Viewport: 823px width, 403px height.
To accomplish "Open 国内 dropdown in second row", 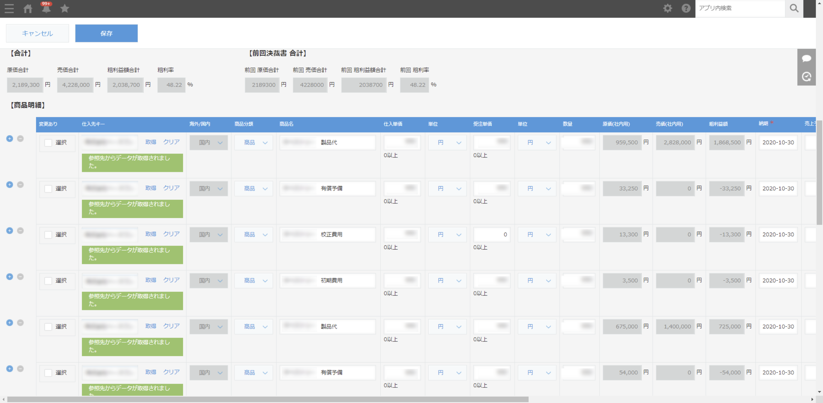I will click(209, 189).
